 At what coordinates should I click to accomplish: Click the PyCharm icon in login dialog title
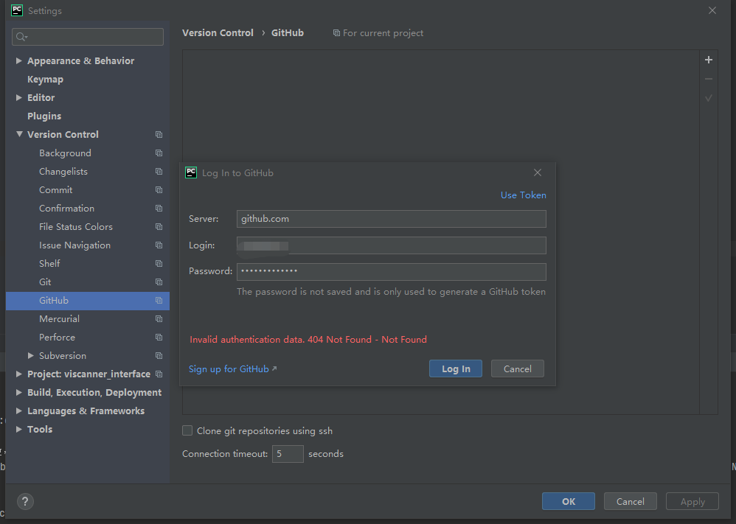click(x=191, y=172)
